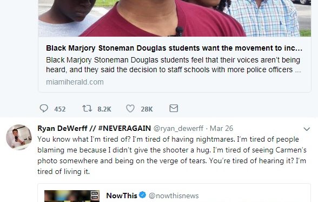This screenshot has height=202, width=318.
Task: Retweet using the retweet arrows icon
Action: [x=87, y=108]
